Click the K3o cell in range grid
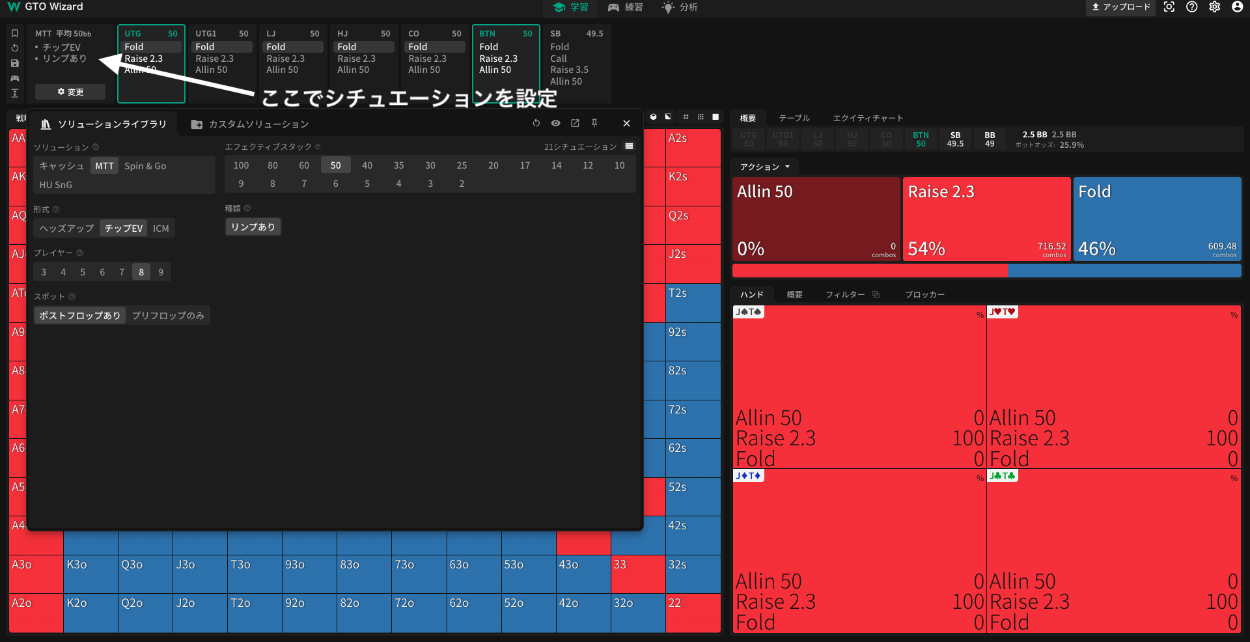Screen dimensions: 1250x642 [90, 574]
